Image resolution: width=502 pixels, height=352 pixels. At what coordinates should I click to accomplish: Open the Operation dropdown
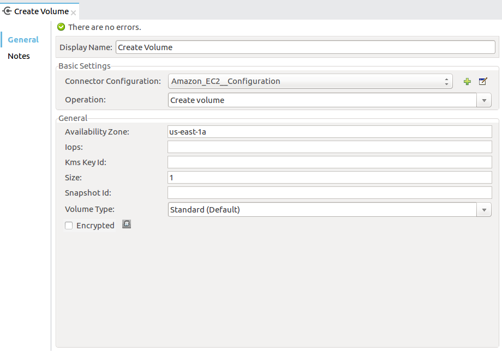485,100
